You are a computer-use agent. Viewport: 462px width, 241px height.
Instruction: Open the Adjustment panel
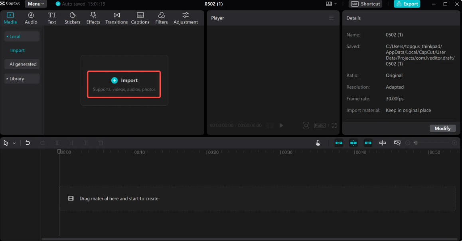coord(186,17)
